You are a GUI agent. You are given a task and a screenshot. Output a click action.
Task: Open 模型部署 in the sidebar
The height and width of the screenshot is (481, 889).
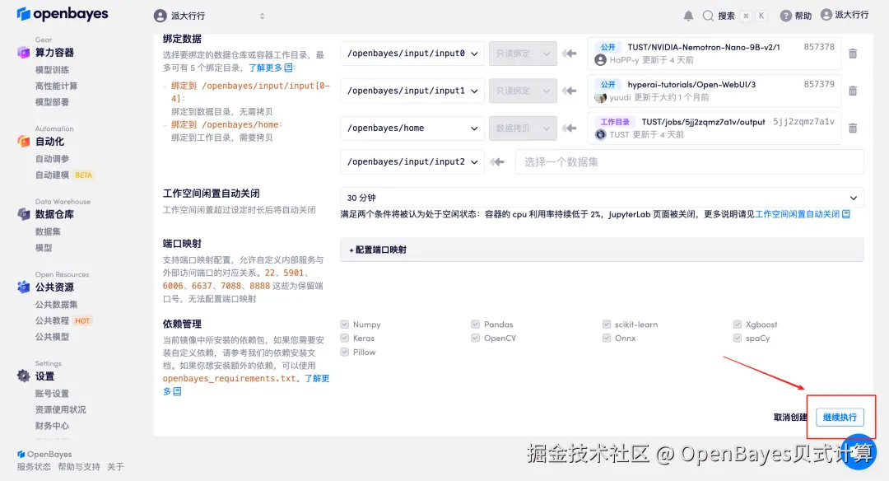pyautogui.click(x=52, y=102)
